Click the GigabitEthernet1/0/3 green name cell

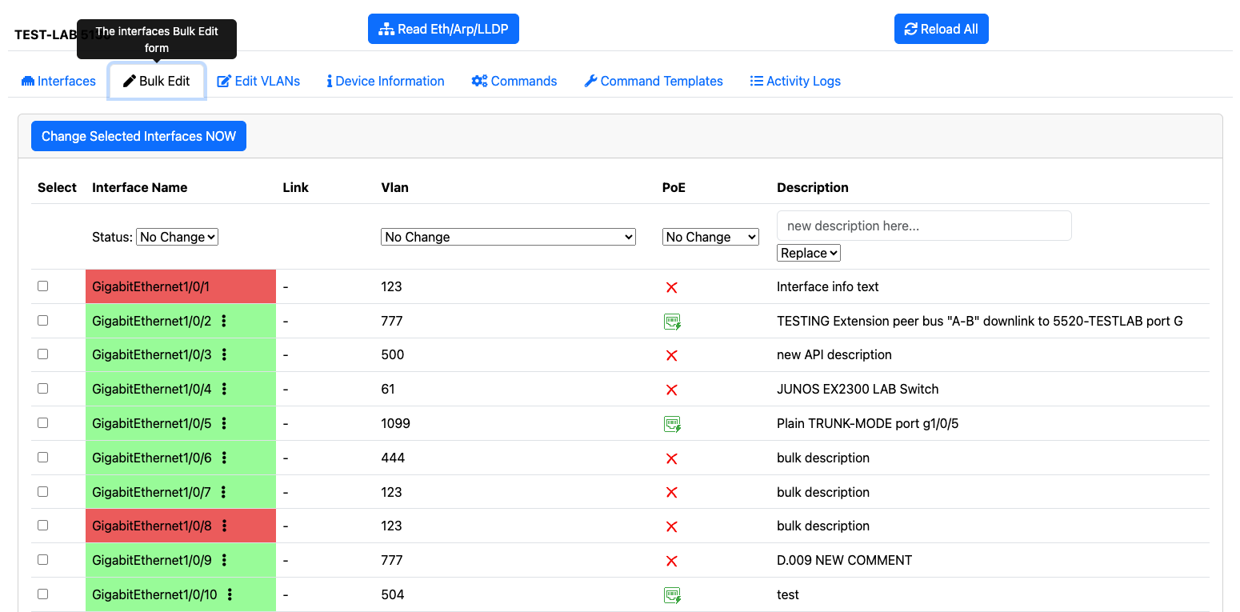coord(181,354)
